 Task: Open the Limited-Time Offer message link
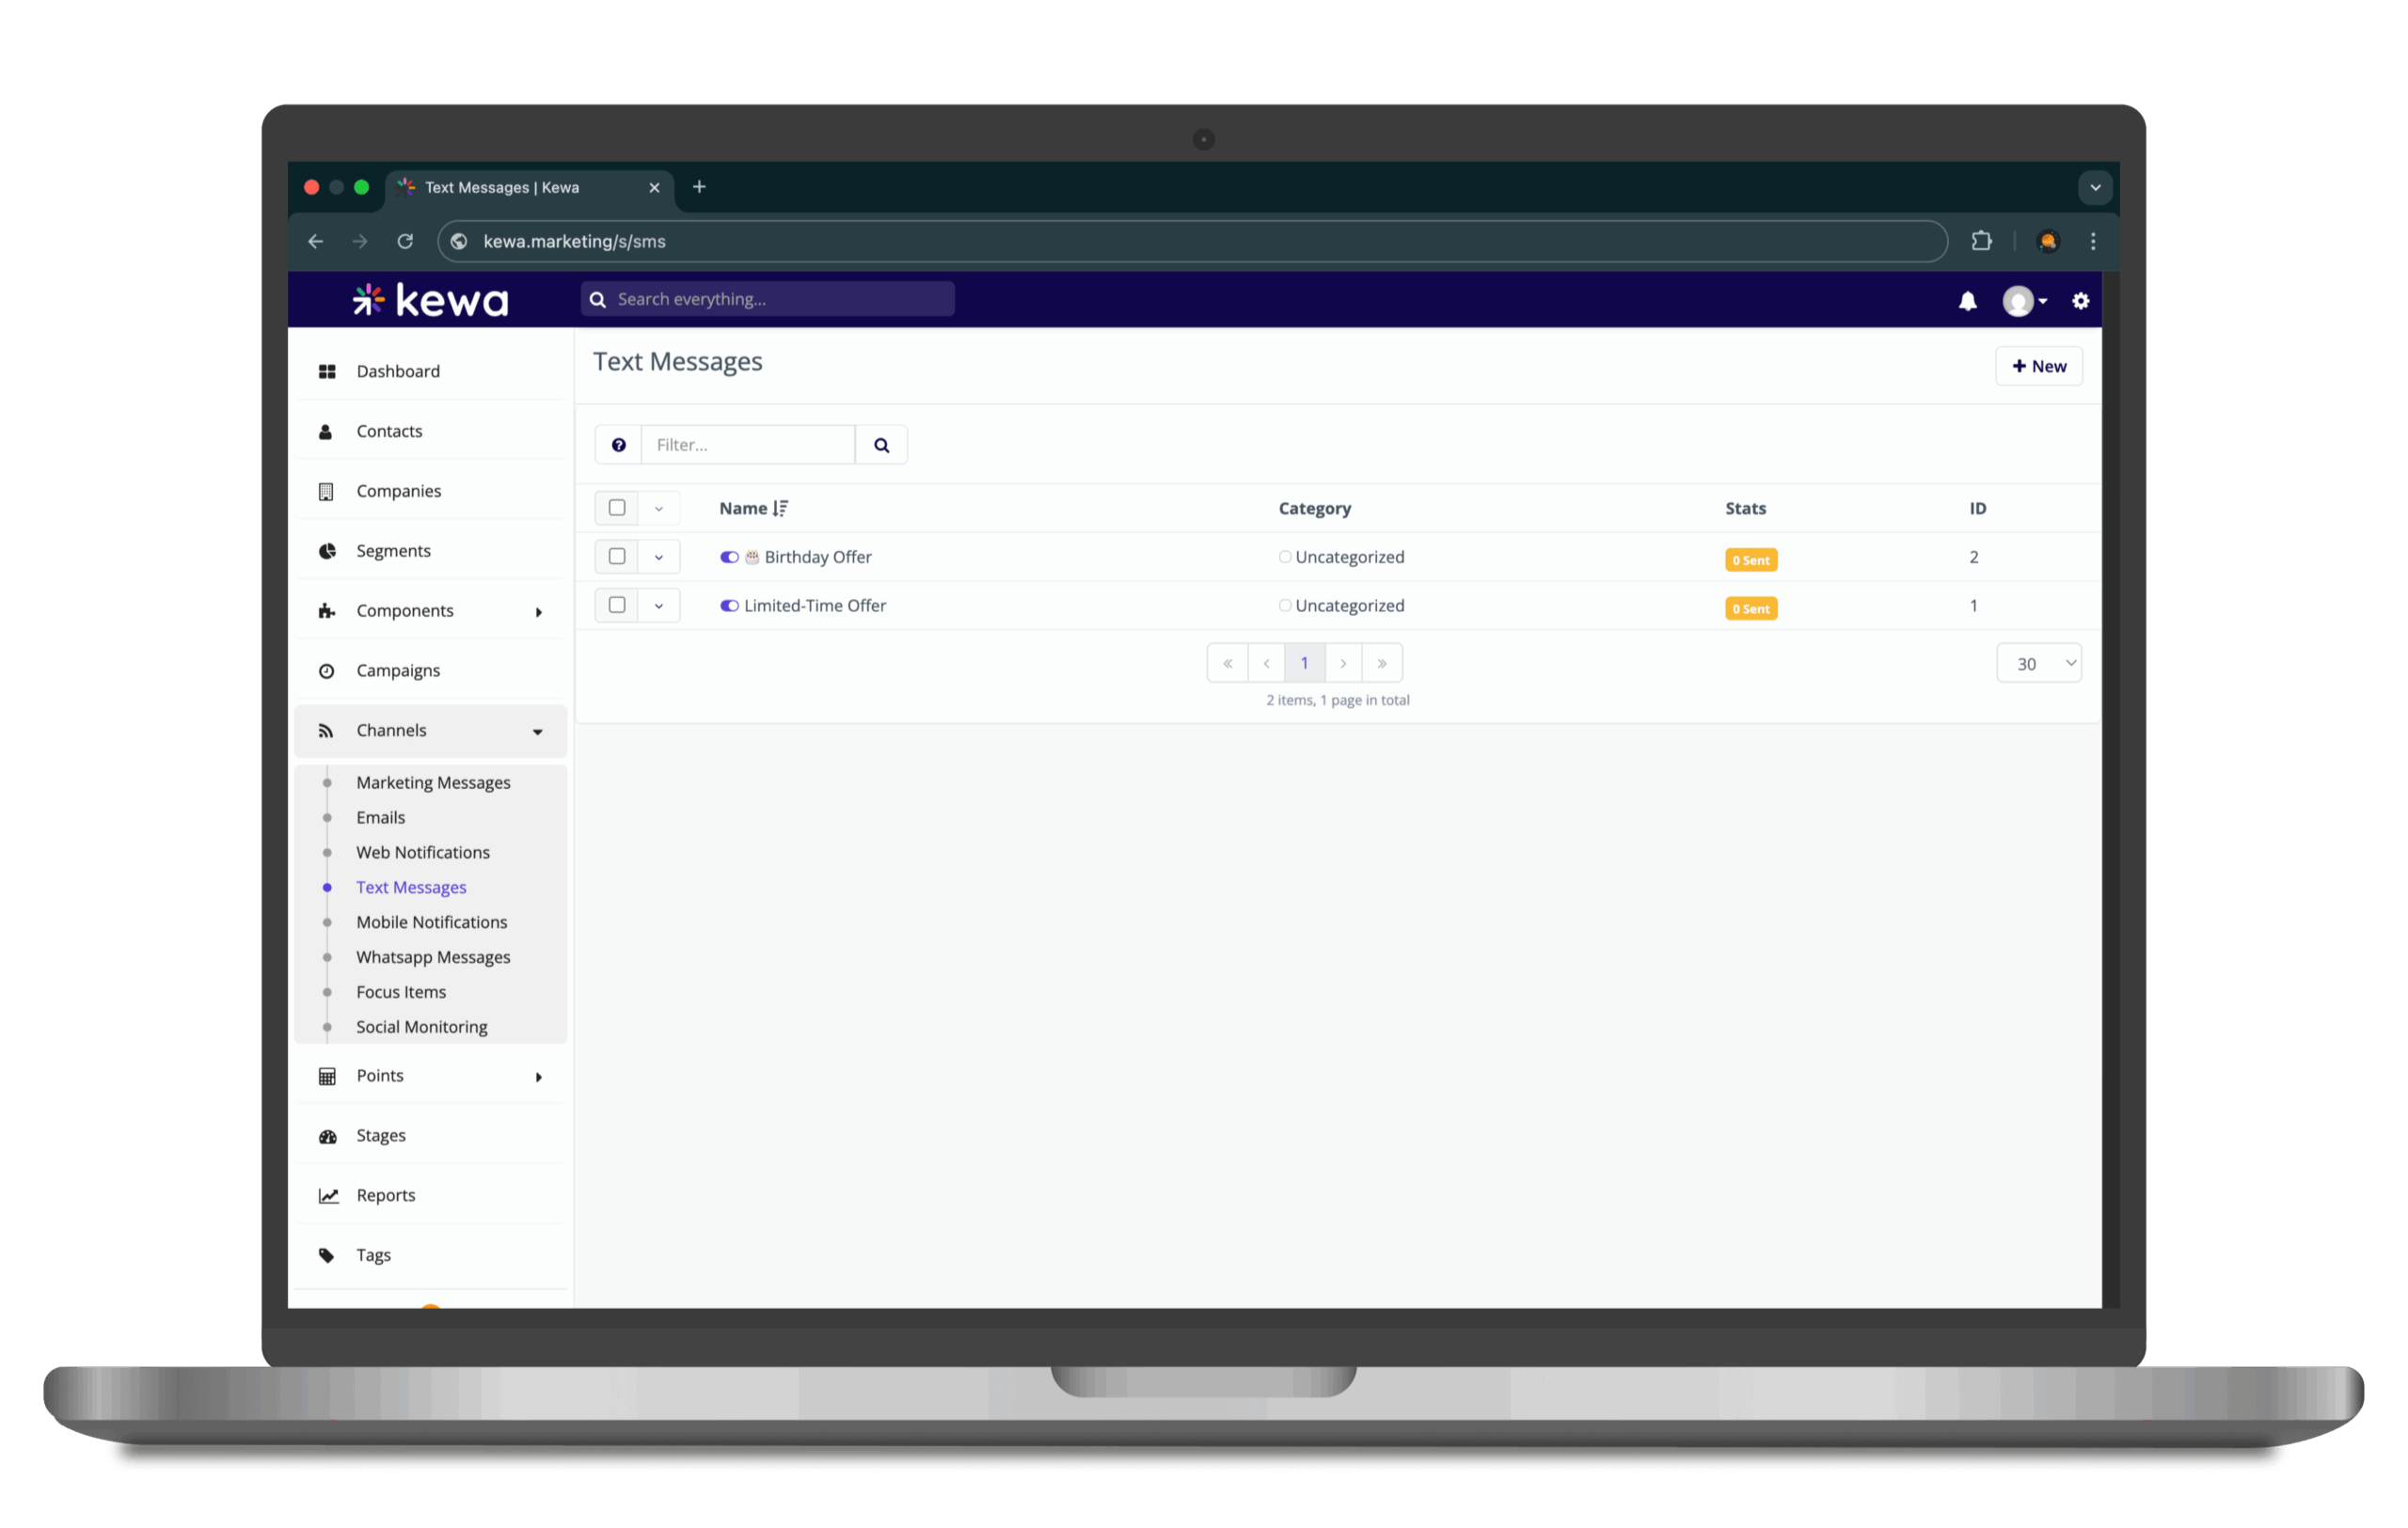pyautogui.click(x=814, y=606)
